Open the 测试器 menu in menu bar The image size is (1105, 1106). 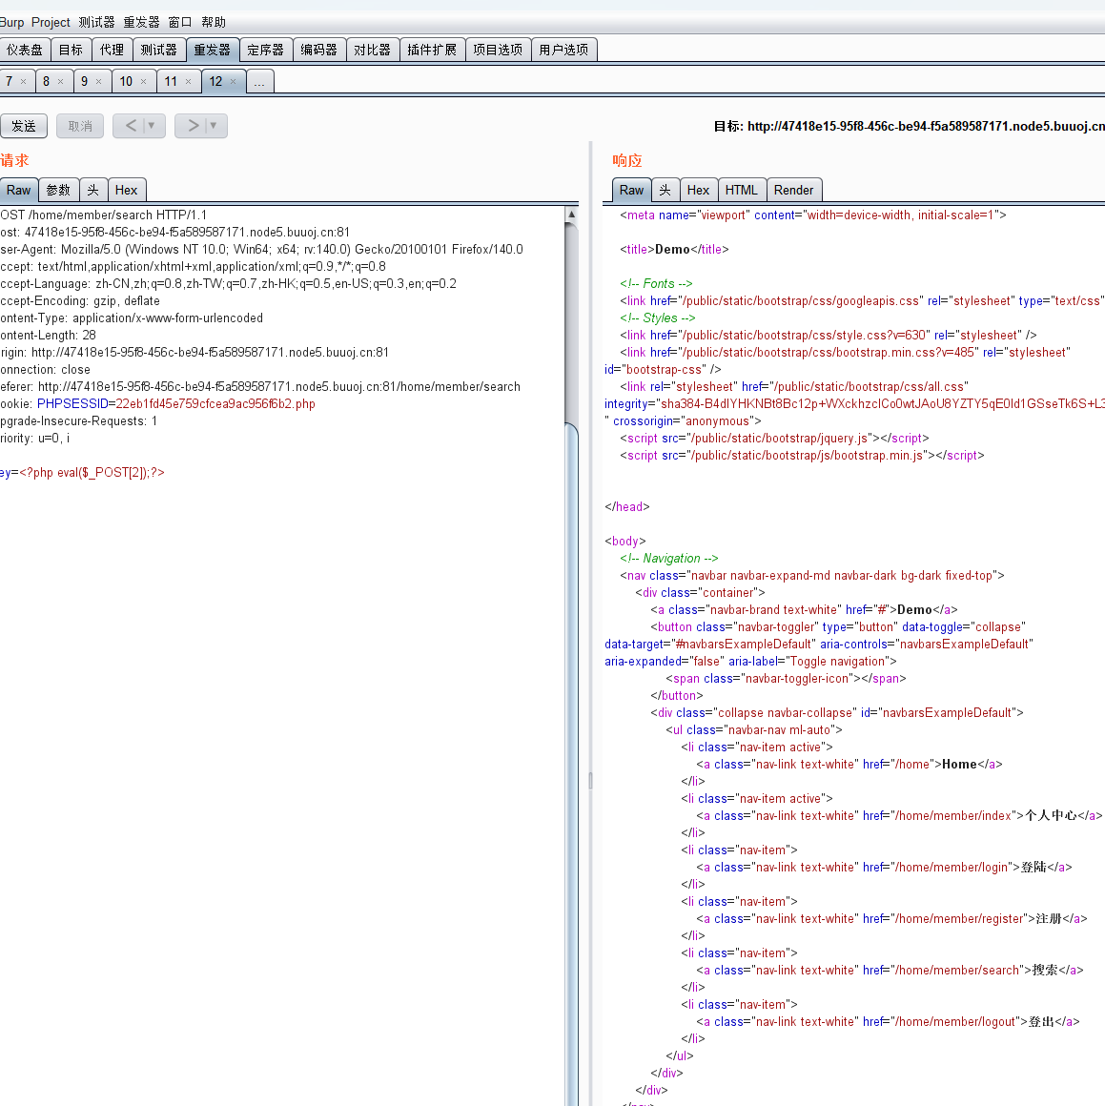[x=96, y=22]
